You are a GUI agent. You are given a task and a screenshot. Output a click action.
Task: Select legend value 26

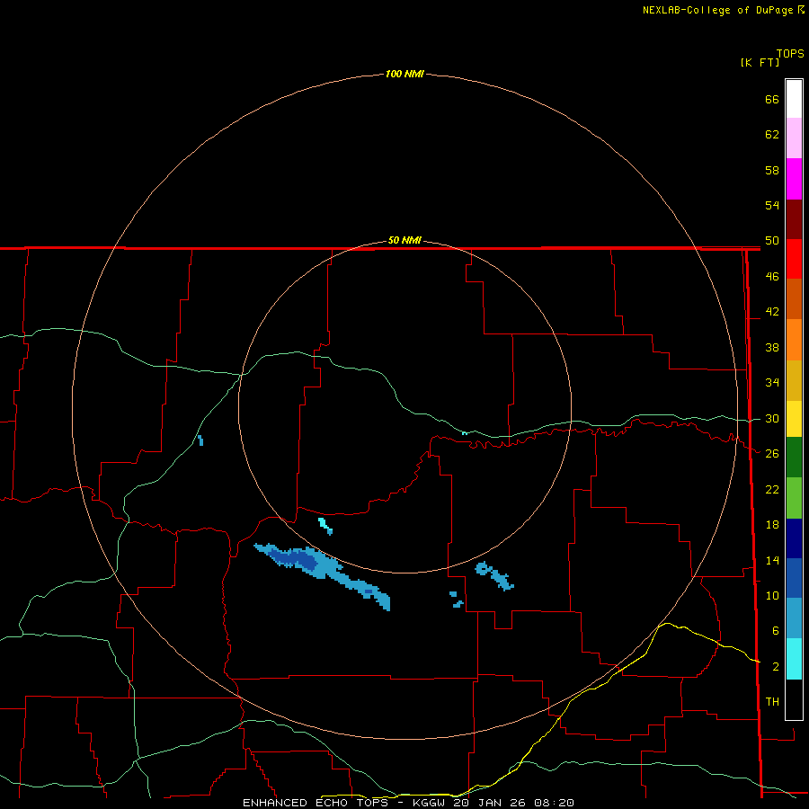(x=772, y=454)
